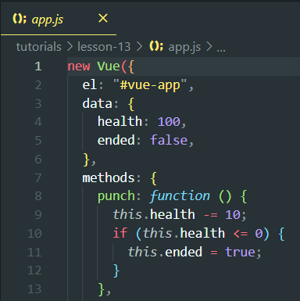Select the app.js tab

(x=59, y=19)
